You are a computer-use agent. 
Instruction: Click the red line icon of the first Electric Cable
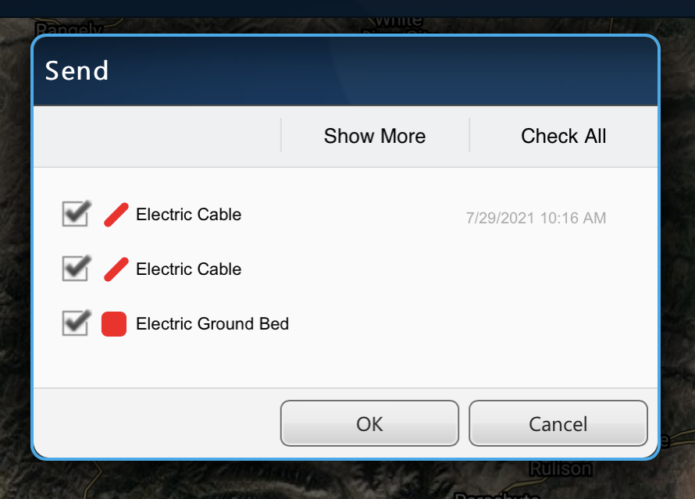(x=116, y=215)
